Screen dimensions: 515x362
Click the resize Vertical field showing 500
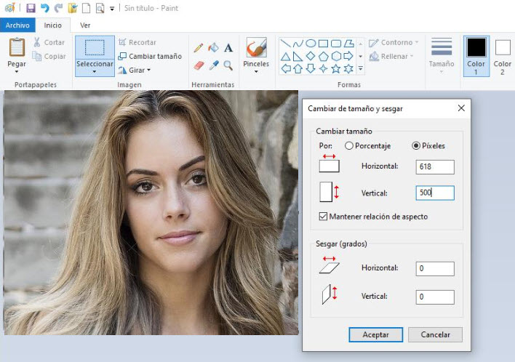[435, 193]
